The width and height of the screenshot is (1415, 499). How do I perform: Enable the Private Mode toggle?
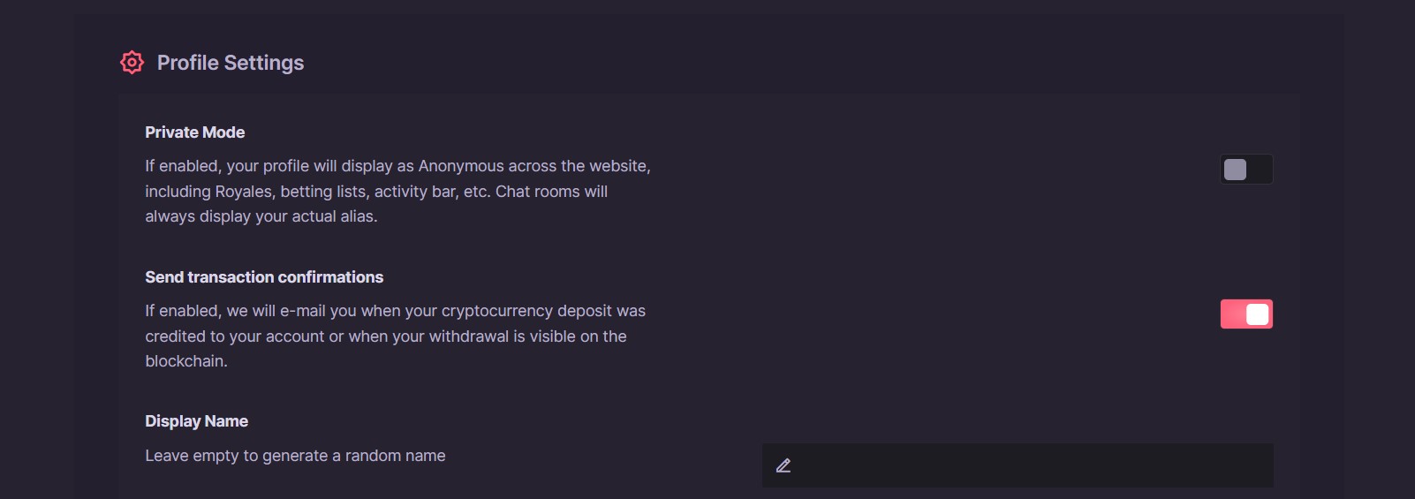click(x=1246, y=170)
